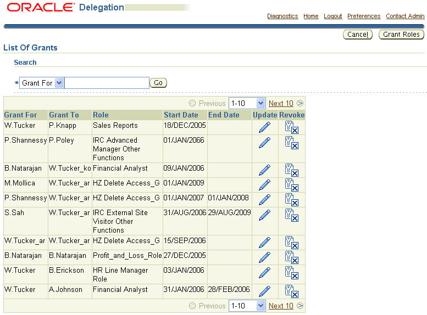The width and height of the screenshot is (427, 315).
Task: Open the Grant For search criteria dropdown
Action: [41, 83]
